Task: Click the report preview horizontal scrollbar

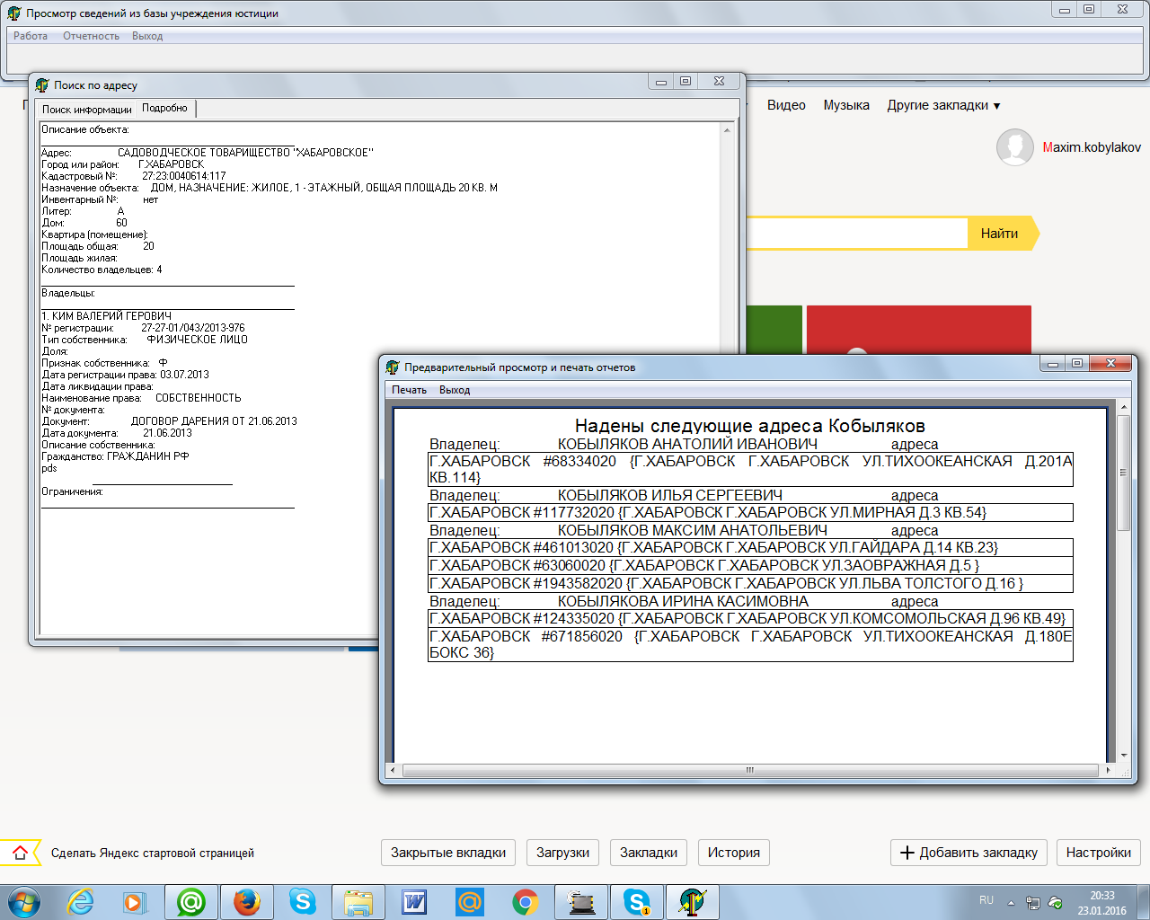Action: tap(750, 770)
